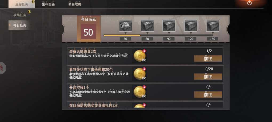272x122 pixels.
Task: Open the 萌新攻略 tab
Action: click(x=75, y=4)
